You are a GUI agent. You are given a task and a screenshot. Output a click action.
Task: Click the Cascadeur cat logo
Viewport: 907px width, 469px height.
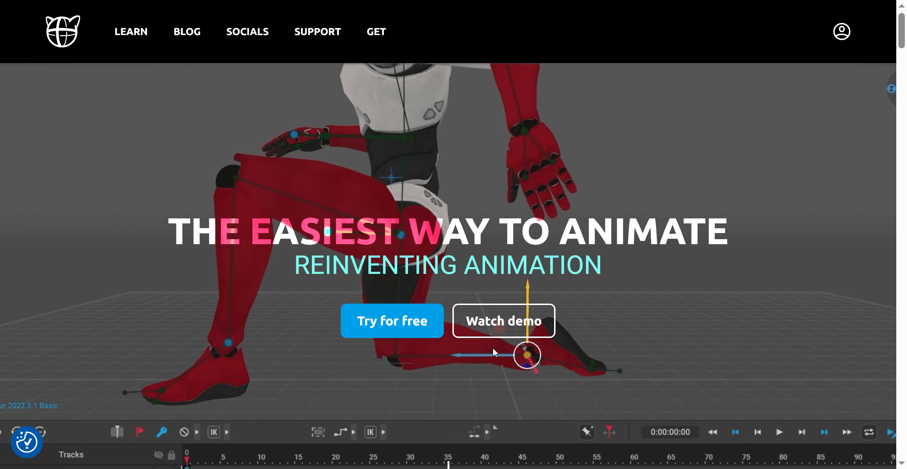pos(63,32)
